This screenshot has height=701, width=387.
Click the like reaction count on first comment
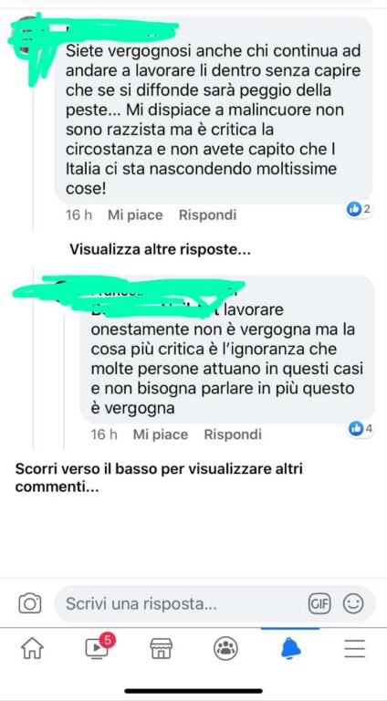(359, 209)
